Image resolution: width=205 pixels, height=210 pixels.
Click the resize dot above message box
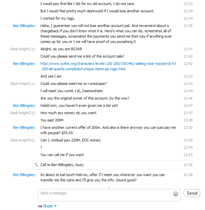click(x=109, y=187)
